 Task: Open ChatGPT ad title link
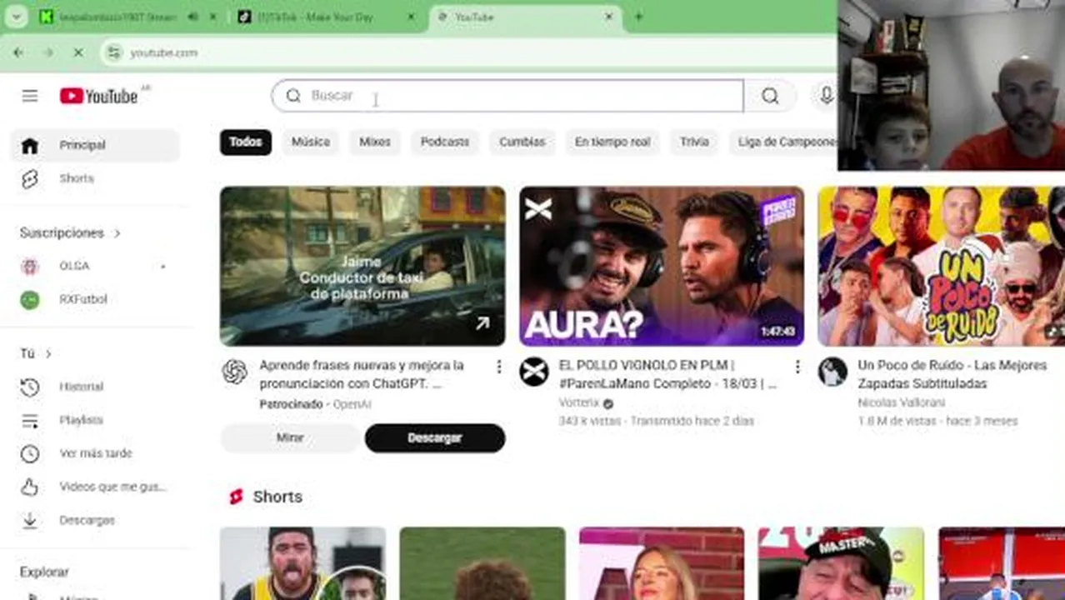[x=362, y=374]
